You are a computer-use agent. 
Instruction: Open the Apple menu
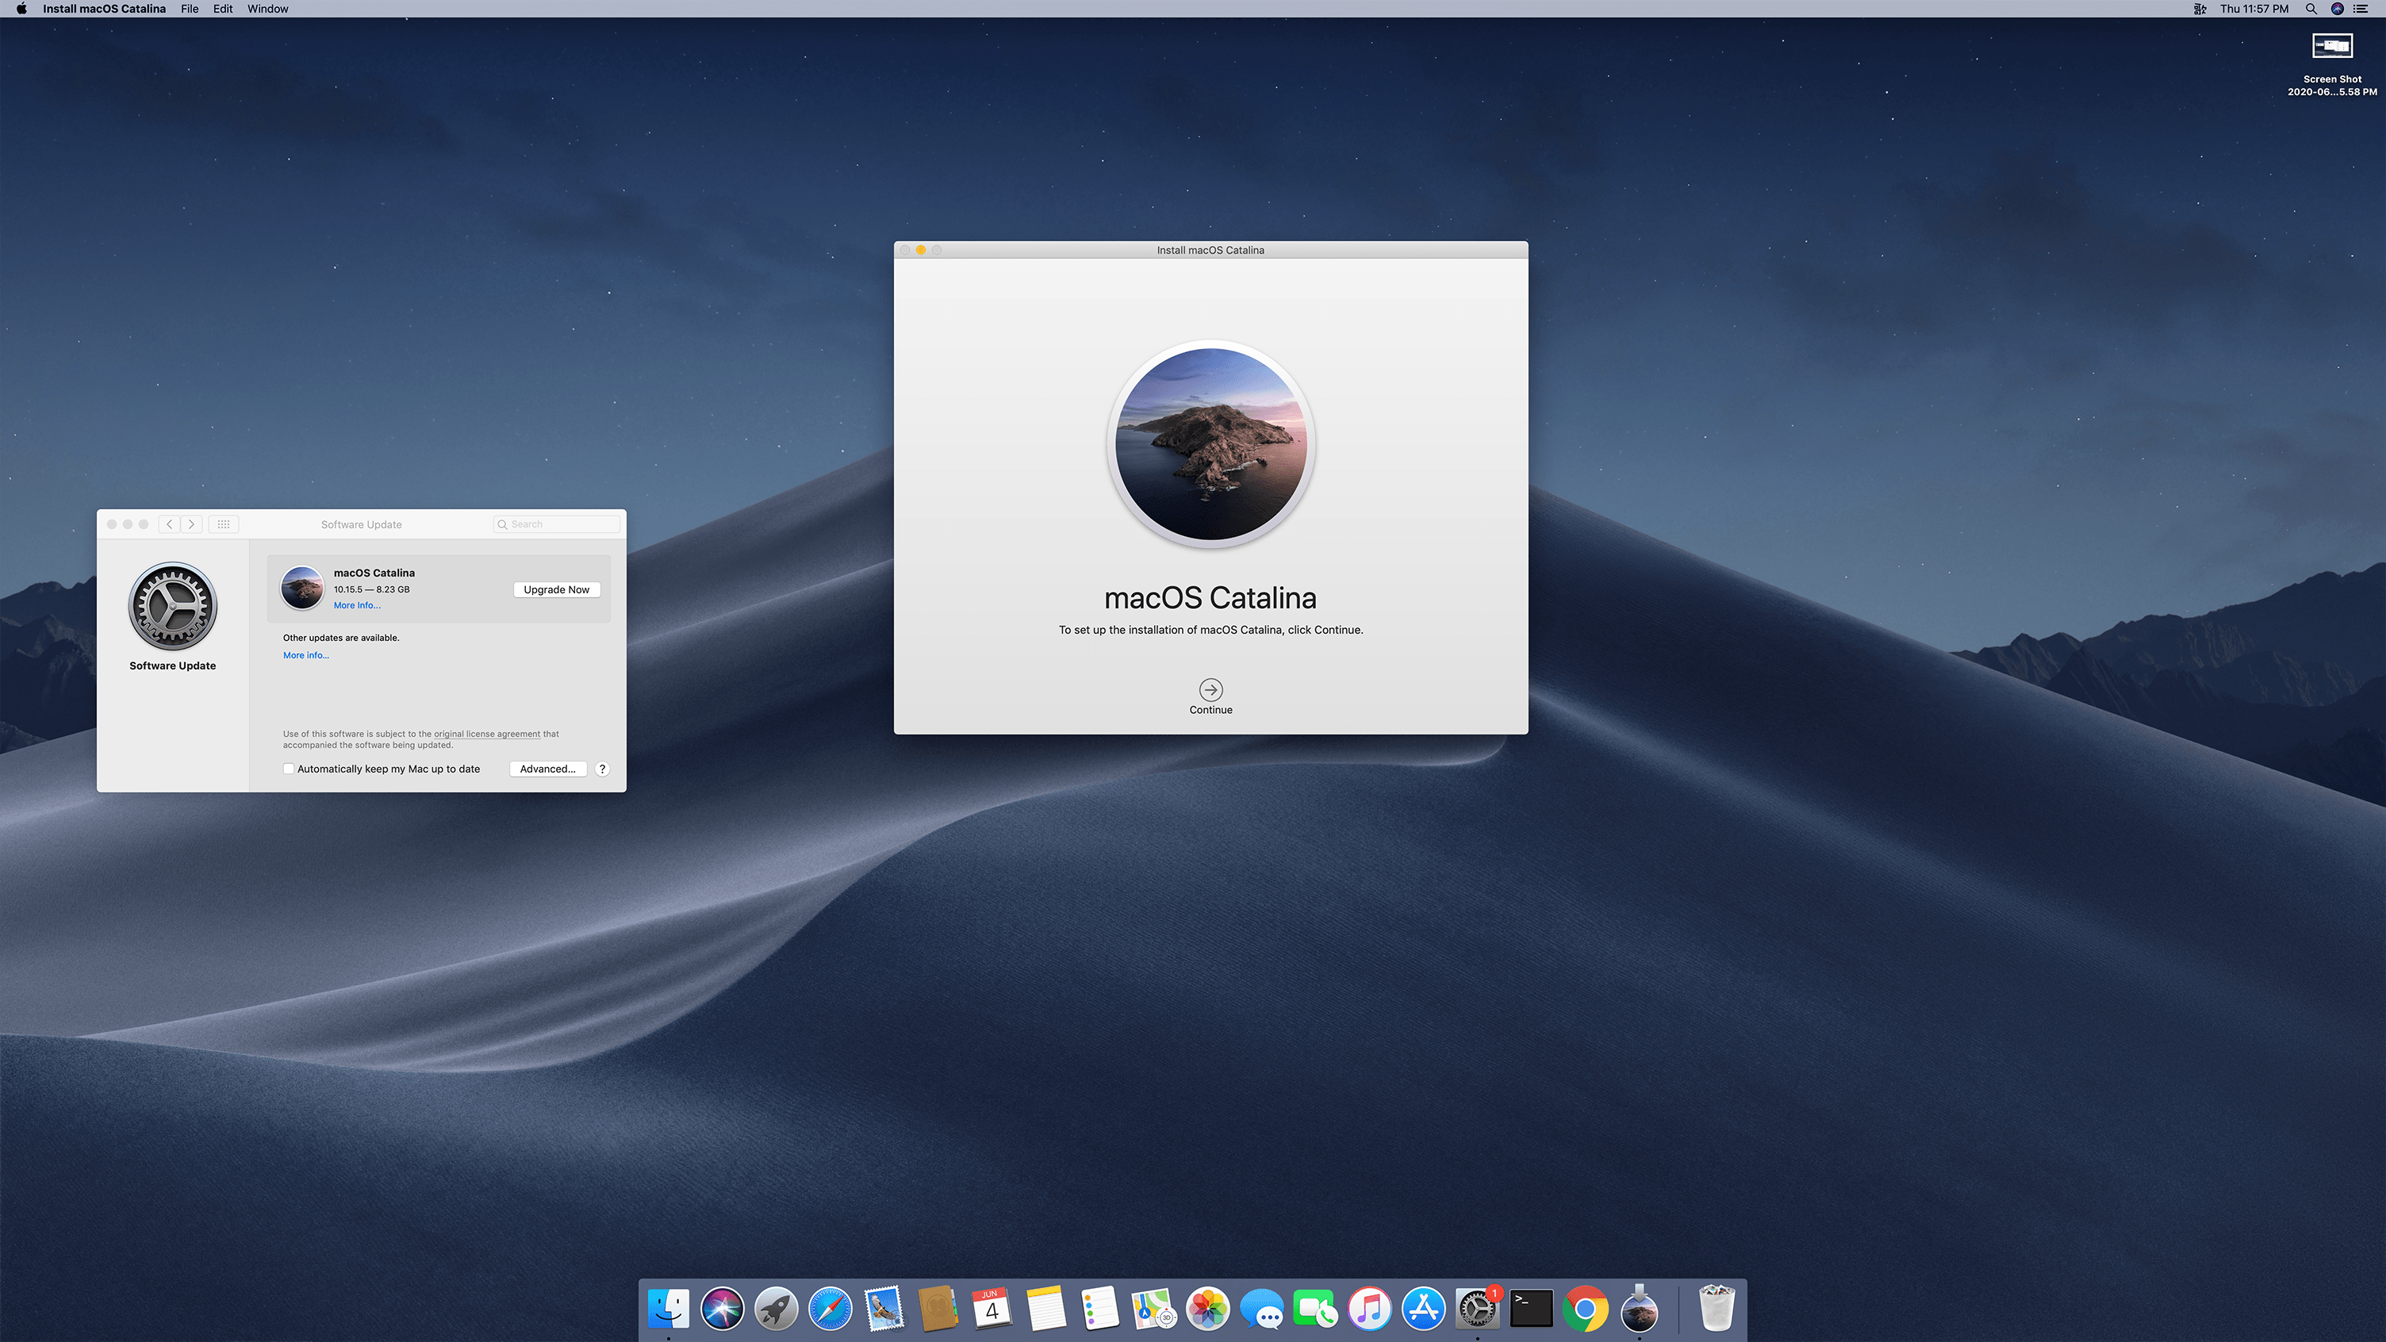pos(21,9)
